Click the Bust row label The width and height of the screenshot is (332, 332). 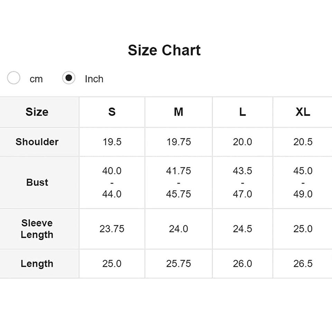point(37,182)
